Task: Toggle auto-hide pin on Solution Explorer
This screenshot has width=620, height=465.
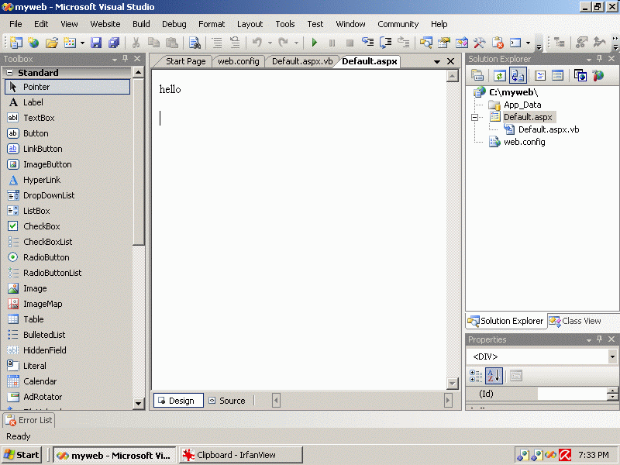Action: coord(598,59)
